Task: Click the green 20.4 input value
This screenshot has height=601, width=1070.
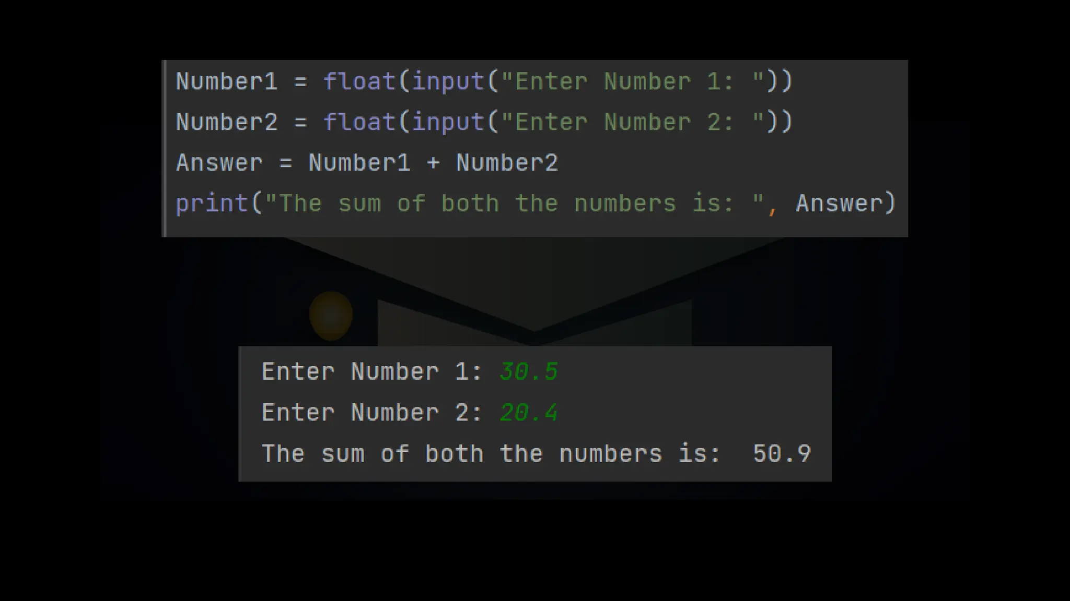Action: tap(528, 413)
